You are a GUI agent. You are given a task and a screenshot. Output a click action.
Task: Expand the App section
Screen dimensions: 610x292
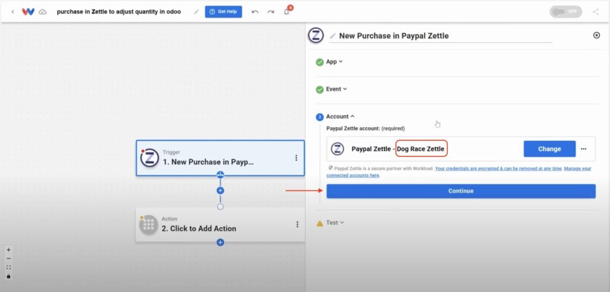point(334,62)
